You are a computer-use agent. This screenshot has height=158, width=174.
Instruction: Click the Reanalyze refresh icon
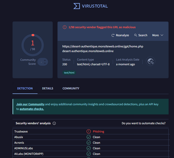[113, 35]
